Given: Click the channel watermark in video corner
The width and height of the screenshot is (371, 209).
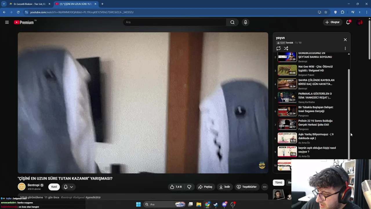Looking at the screenshot, I should (262, 165).
